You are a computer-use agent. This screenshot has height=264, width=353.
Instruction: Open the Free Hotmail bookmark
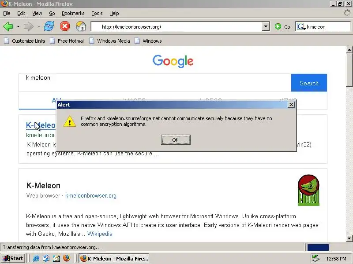coord(68,41)
